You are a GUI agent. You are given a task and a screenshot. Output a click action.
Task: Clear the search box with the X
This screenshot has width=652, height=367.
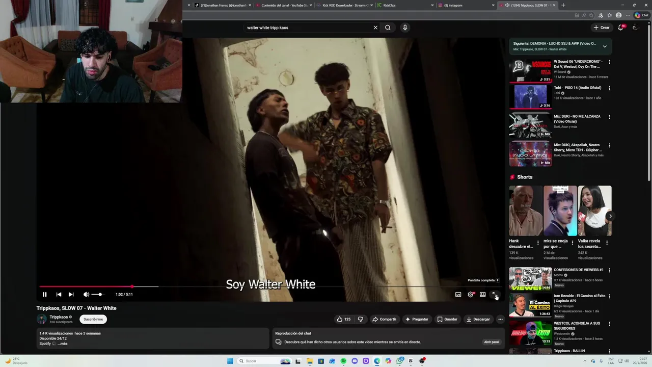tap(375, 28)
